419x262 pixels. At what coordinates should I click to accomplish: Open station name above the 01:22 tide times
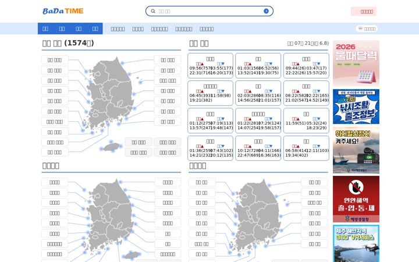258,114
